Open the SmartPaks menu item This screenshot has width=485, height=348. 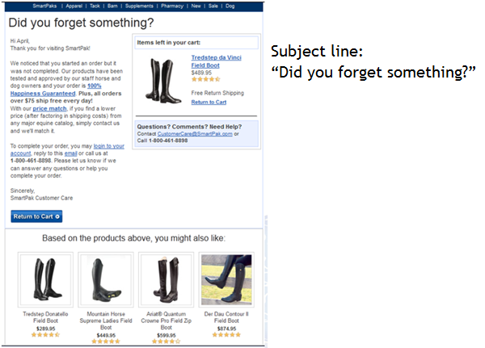pyautogui.click(x=44, y=6)
